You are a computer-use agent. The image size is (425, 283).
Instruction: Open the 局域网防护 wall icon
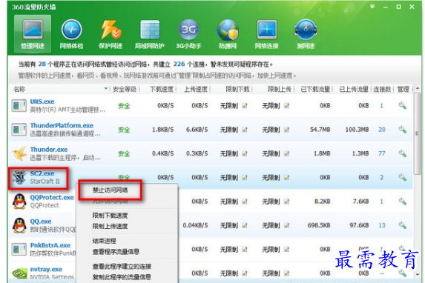click(150, 33)
